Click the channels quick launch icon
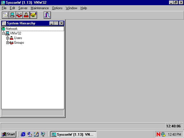Screen dimensions: 184x138 point(43,134)
